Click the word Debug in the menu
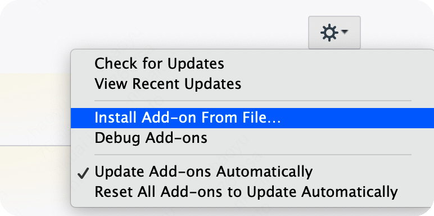Image resolution: width=434 pixels, height=216 pixels. [x=117, y=138]
